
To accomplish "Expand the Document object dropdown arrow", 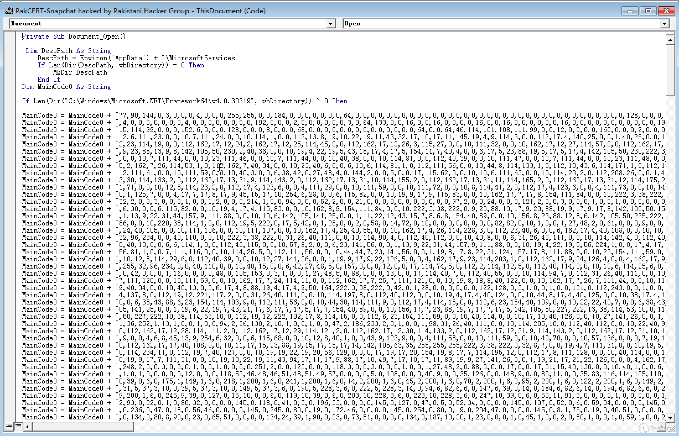I will 331,24.
